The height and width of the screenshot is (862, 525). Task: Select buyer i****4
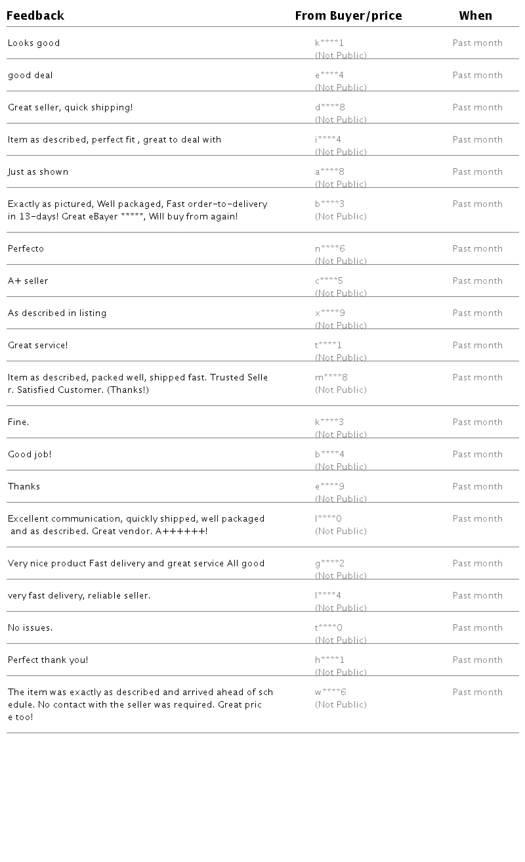coord(328,140)
